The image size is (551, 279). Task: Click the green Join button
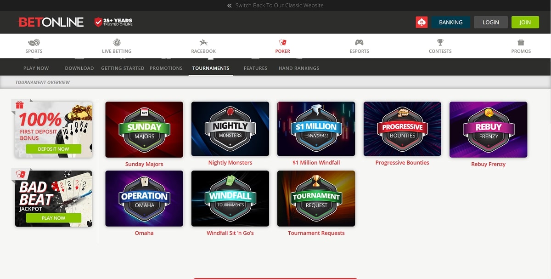[x=525, y=22]
